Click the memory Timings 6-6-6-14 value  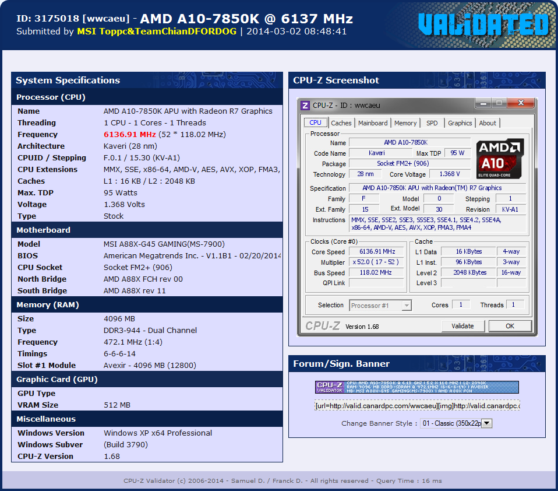(119, 354)
